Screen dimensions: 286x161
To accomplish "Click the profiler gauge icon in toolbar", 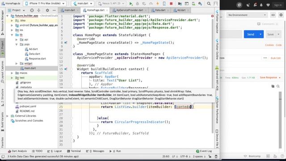I will [x=151, y=4].
